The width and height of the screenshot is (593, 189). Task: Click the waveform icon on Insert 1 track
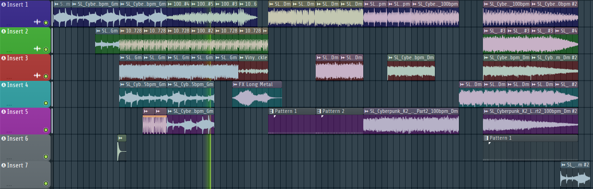pos(37,22)
